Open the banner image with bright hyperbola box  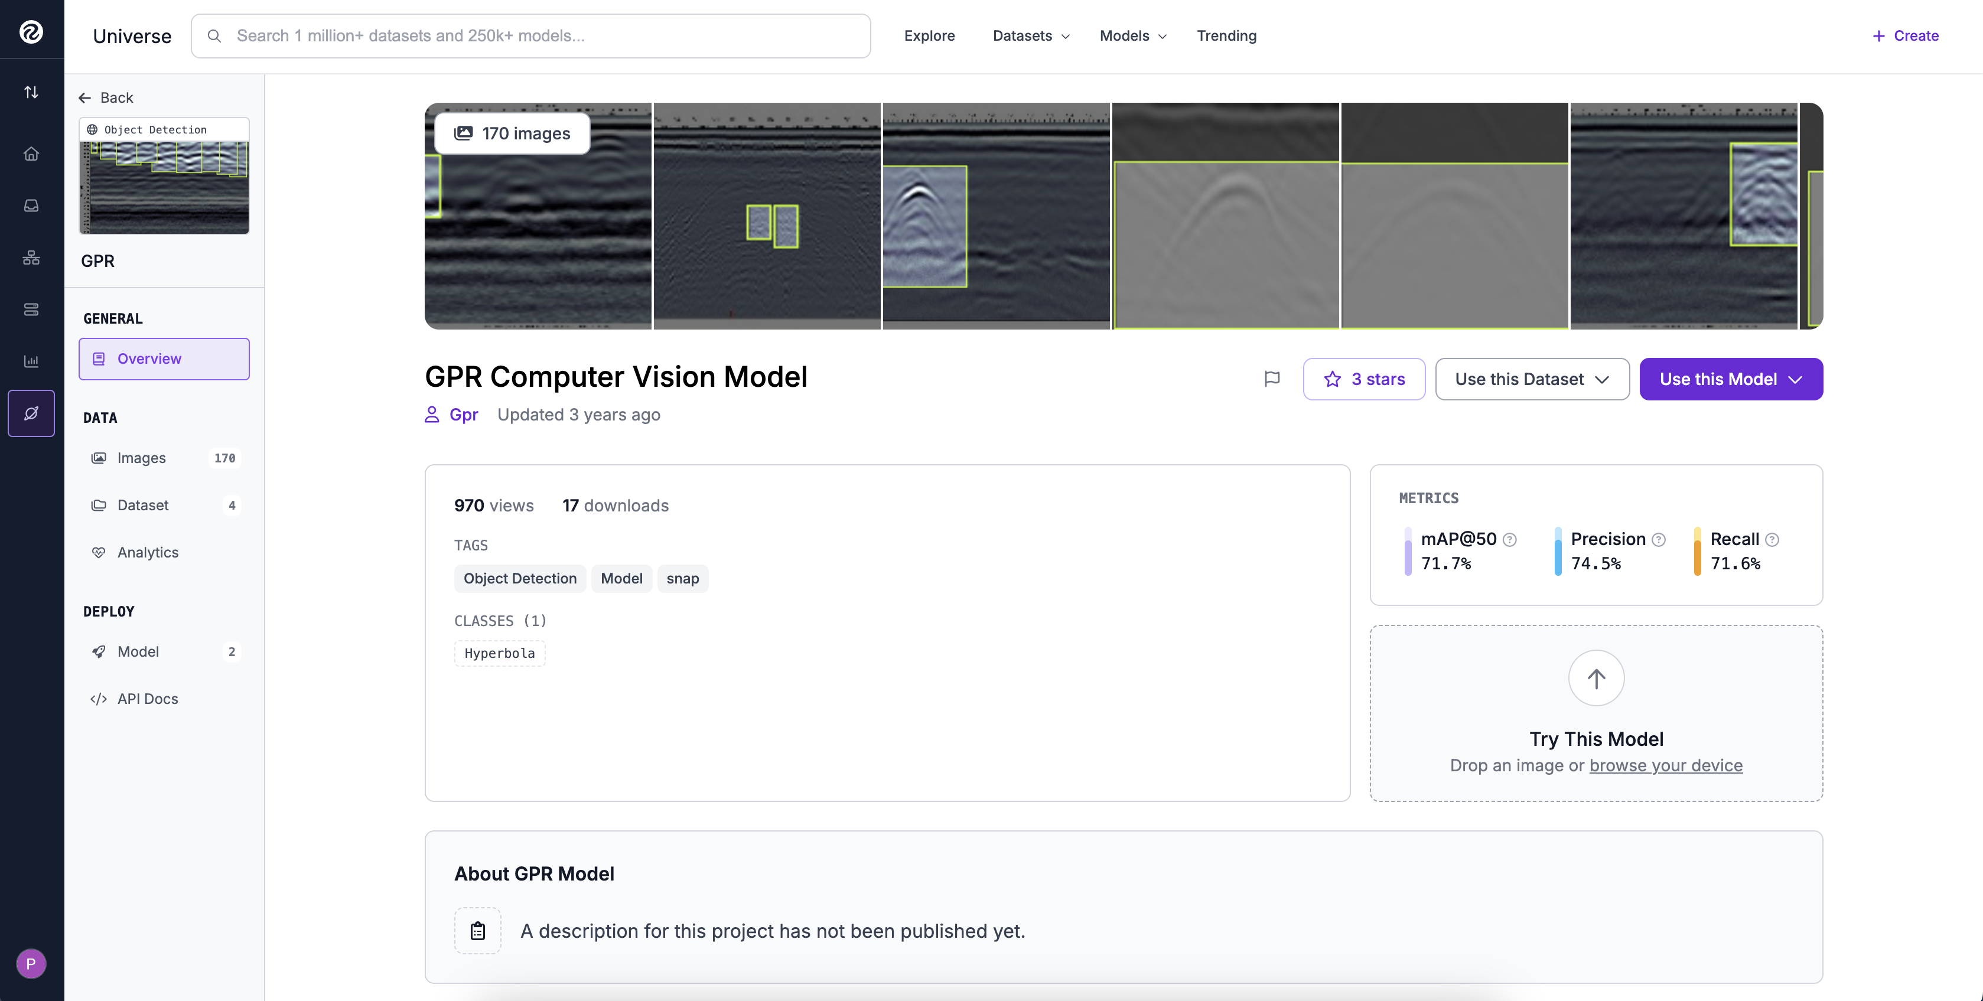pos(996,216)
